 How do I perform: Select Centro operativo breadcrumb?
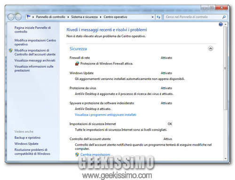(x=115, y=17)
